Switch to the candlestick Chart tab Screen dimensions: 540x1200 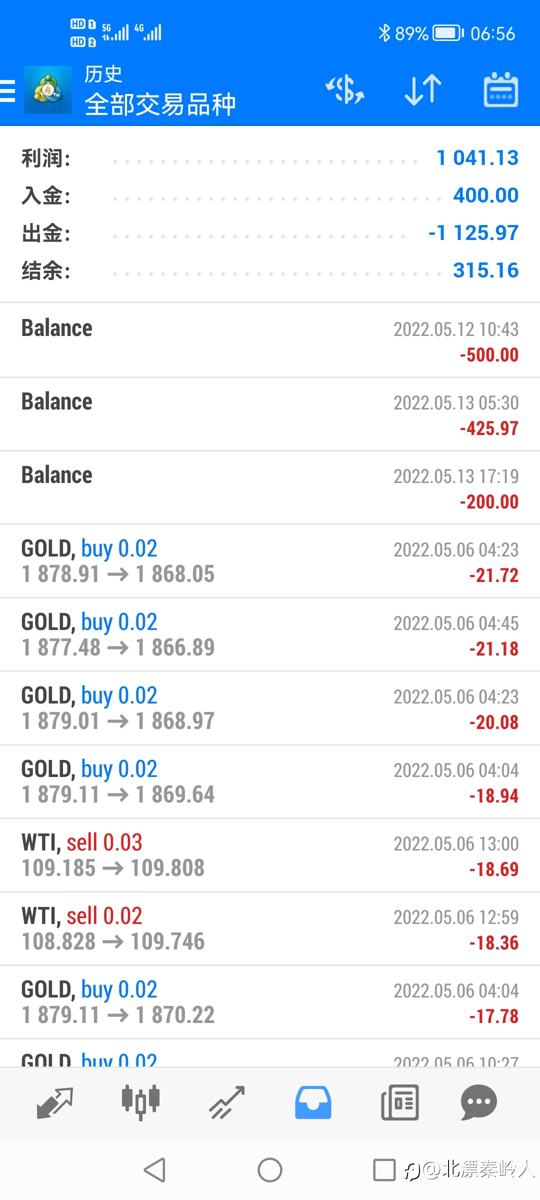[140, 1102]
